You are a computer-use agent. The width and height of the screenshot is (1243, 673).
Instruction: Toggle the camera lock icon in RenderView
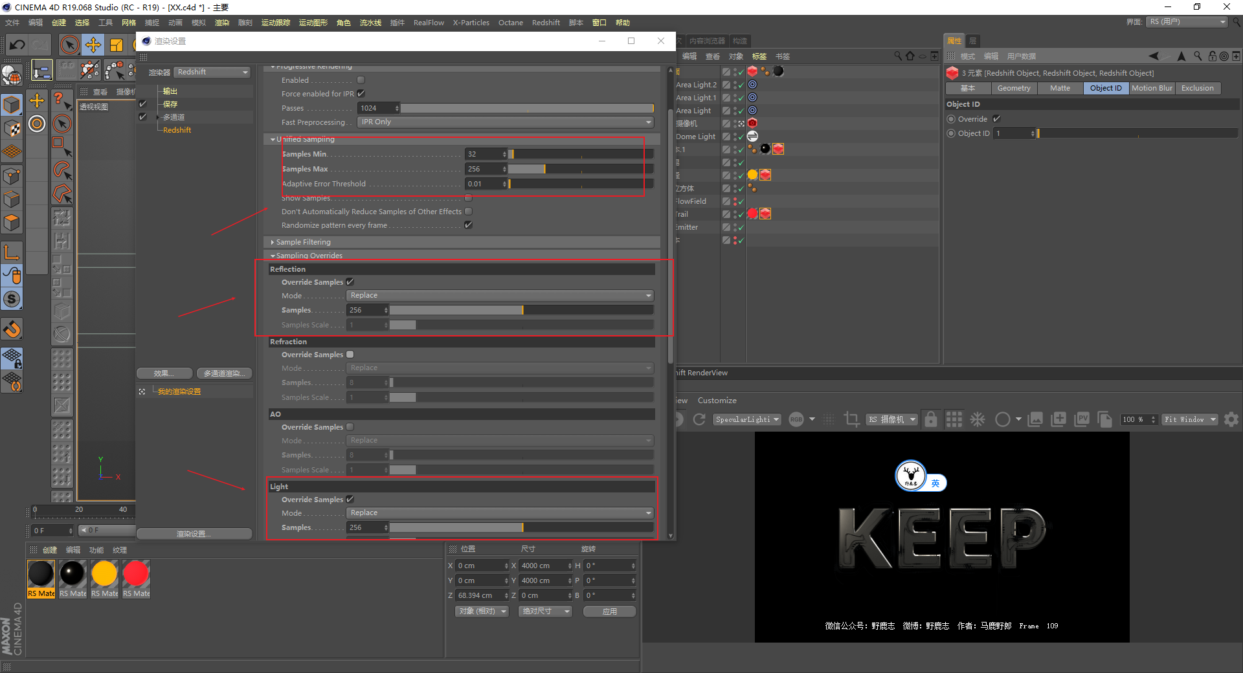coord(931,419)
